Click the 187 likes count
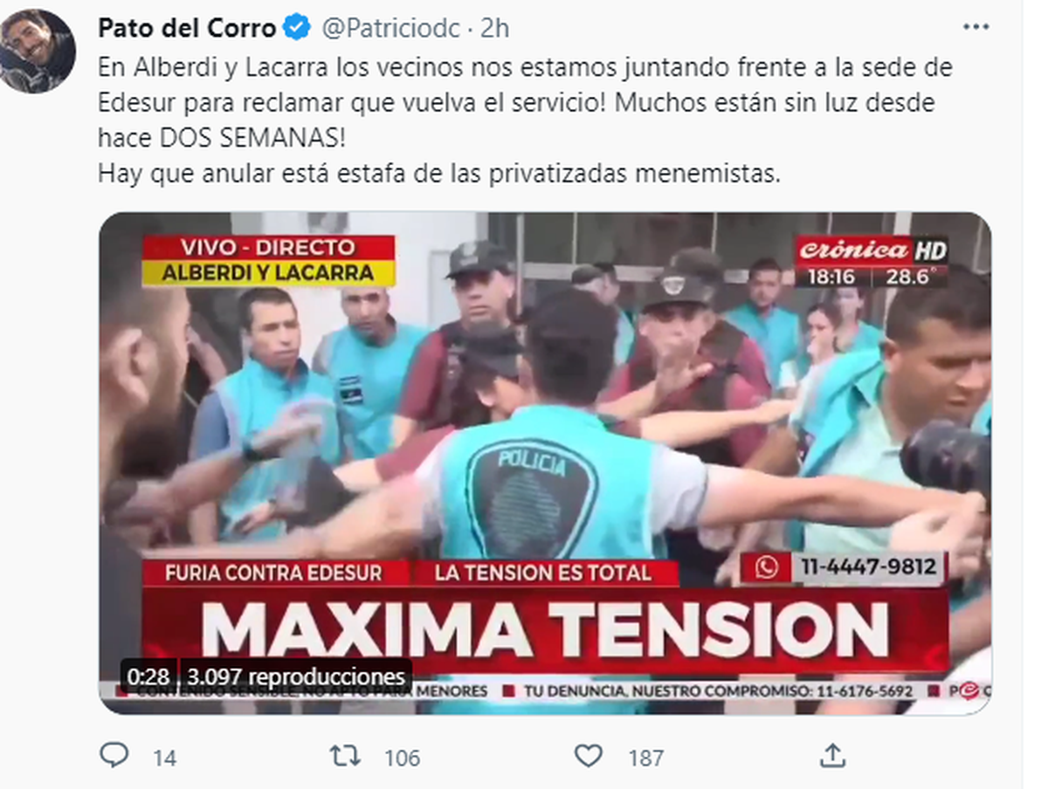This screenshot has width=1048, height=789. (645, 758)
